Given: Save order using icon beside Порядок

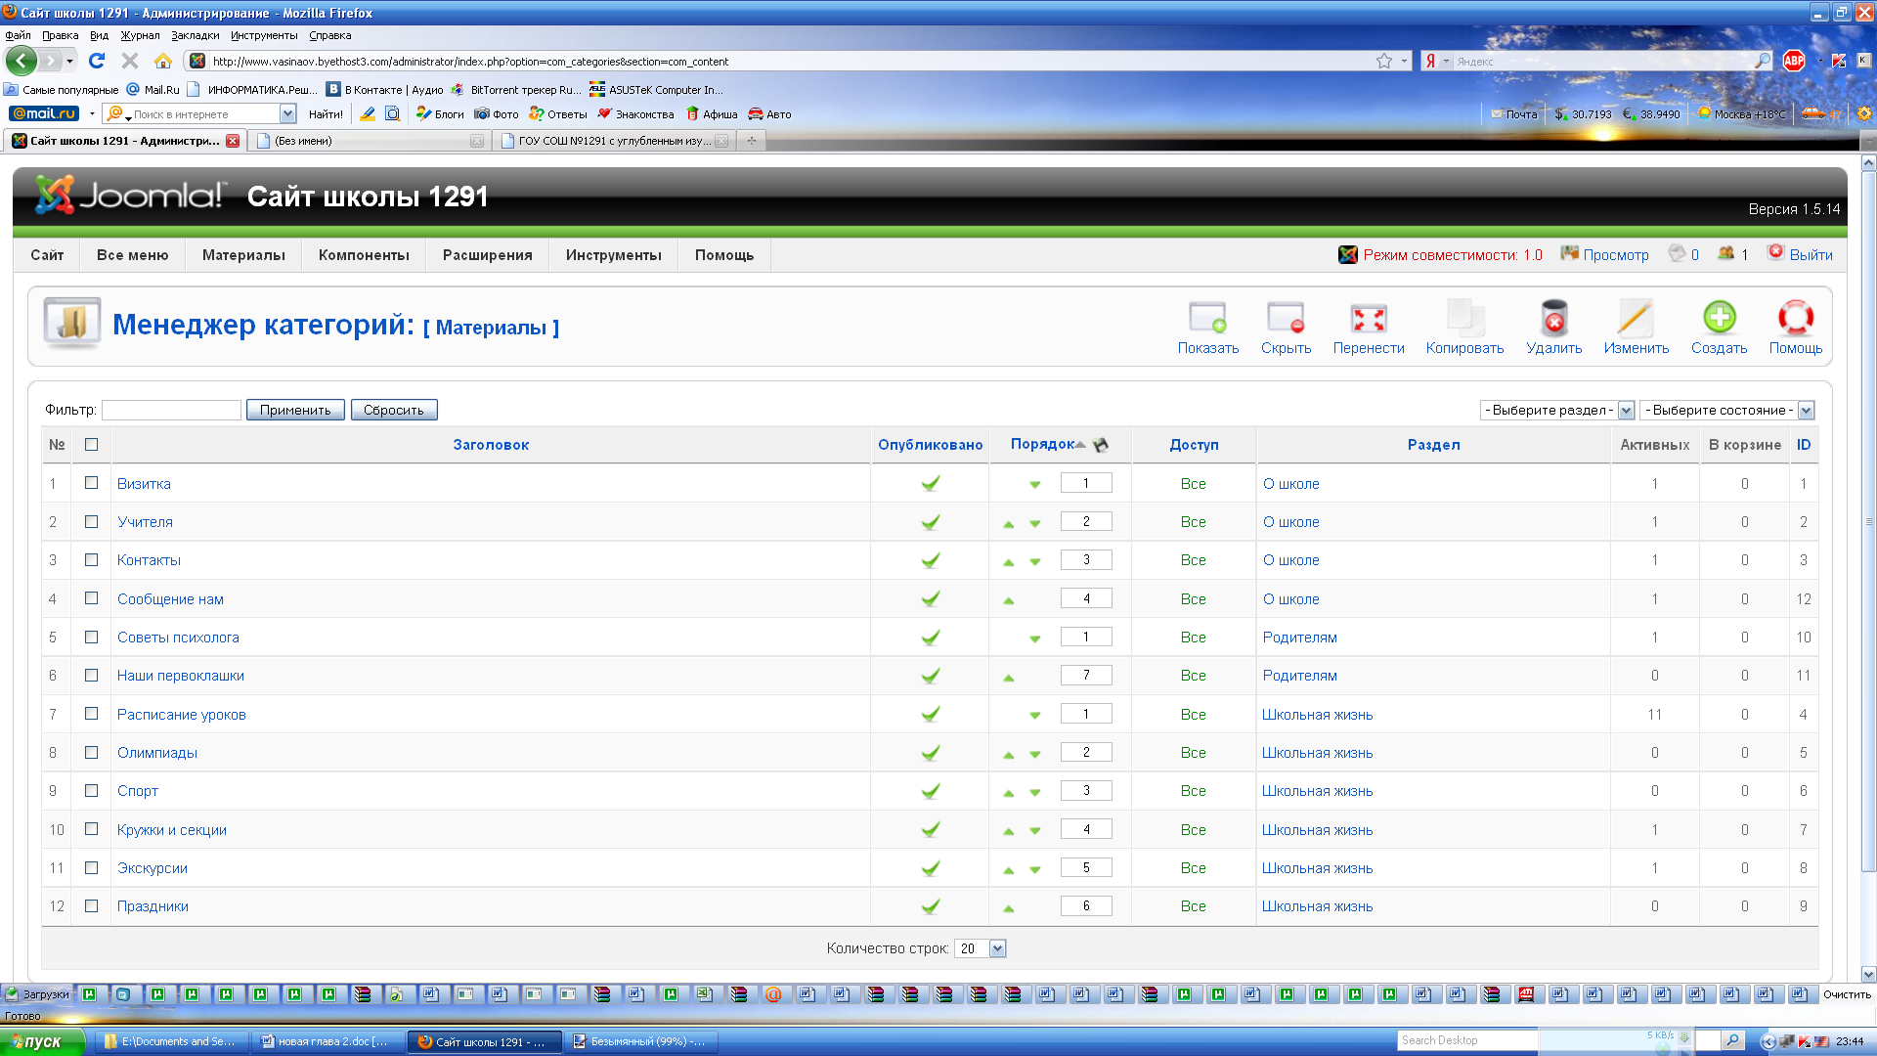Looking at the screenshot, I should tap(1101, 445).
